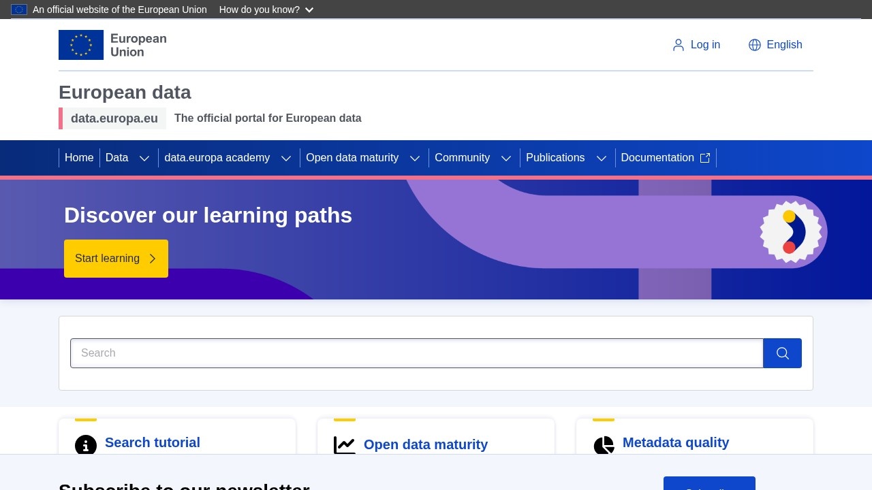
Task: Click the Start learning button
Action: coord(116,259)
